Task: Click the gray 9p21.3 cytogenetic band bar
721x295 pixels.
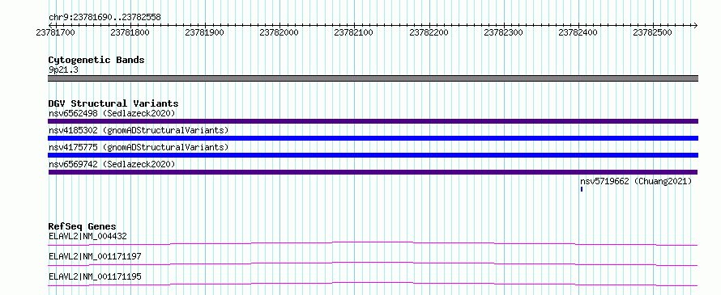Action: (373, 78)
